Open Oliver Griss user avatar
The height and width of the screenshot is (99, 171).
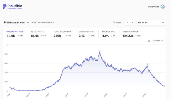(163, 7)
